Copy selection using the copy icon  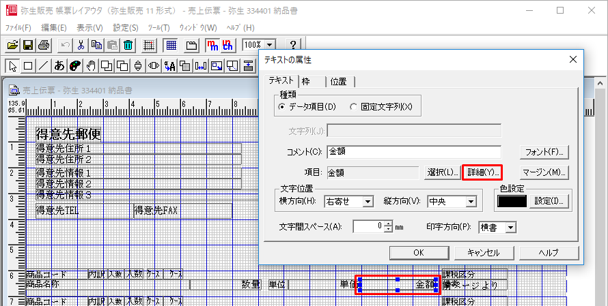(x=96, y=45)
